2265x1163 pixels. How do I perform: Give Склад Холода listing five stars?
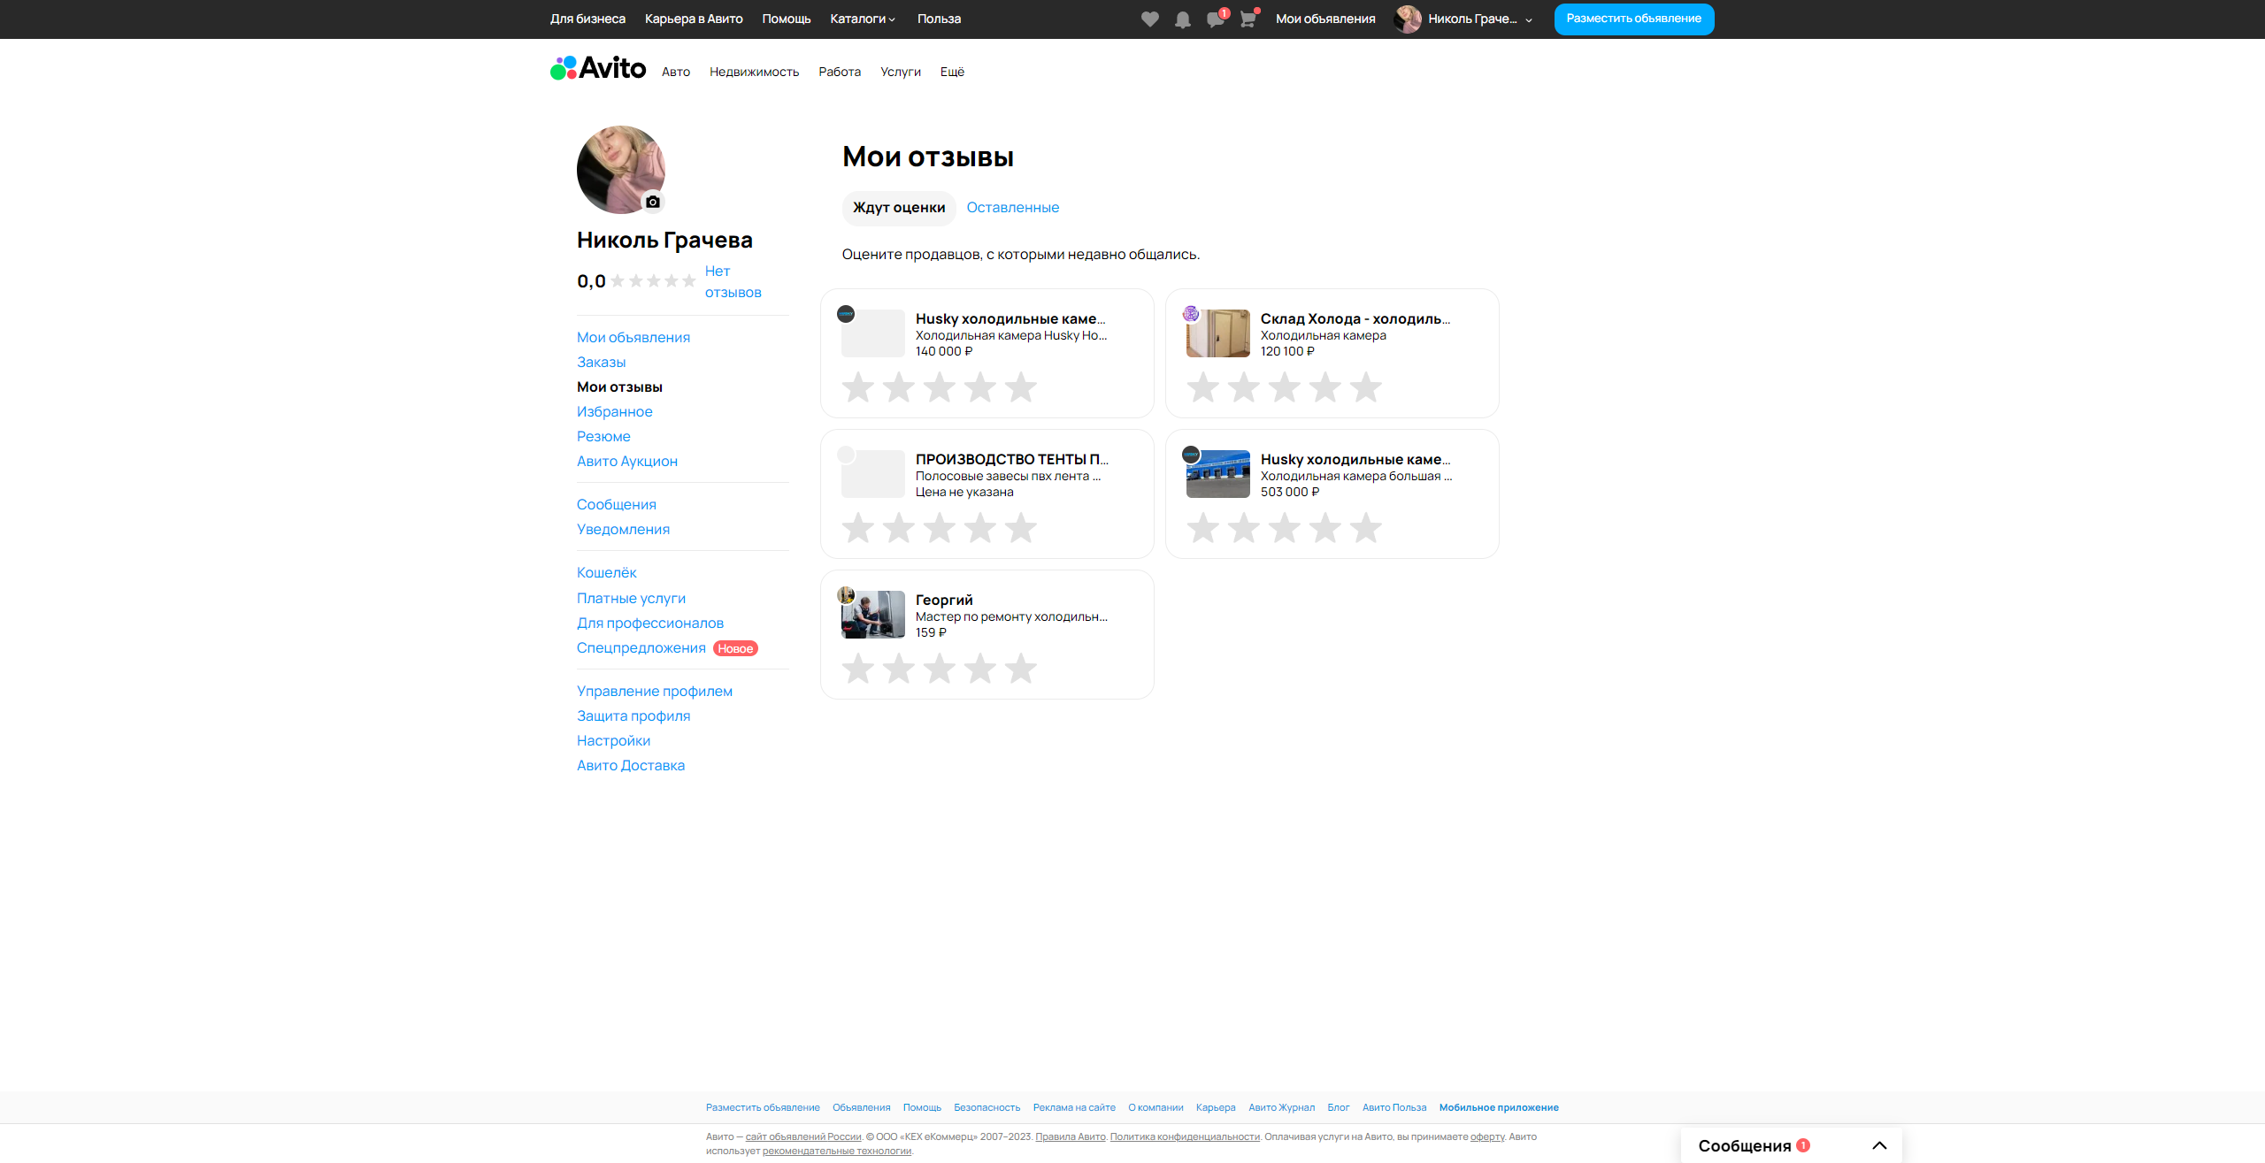click(1366, 387)
